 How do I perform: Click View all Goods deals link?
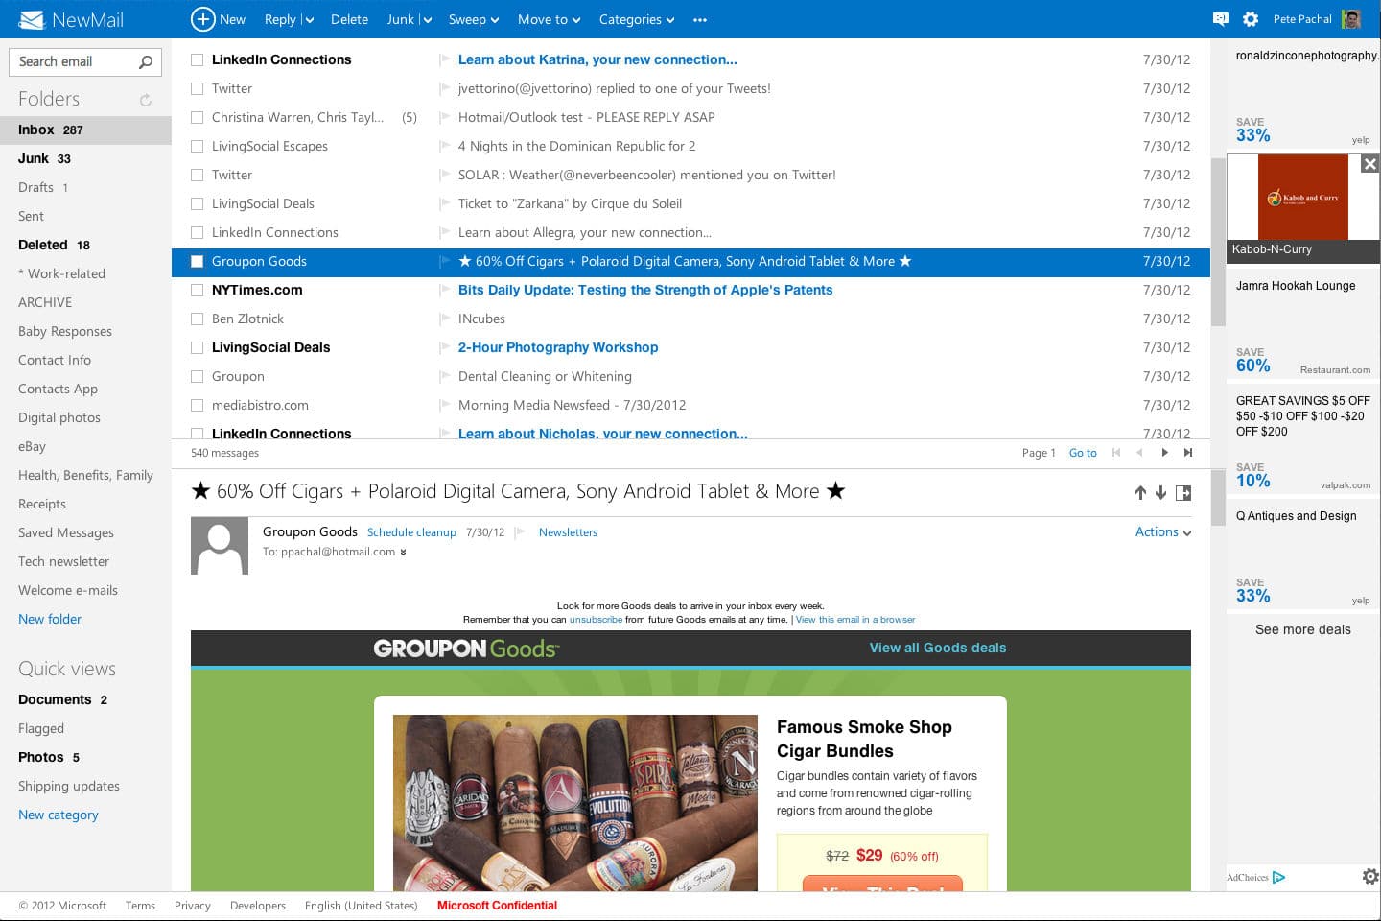(938, 648)
